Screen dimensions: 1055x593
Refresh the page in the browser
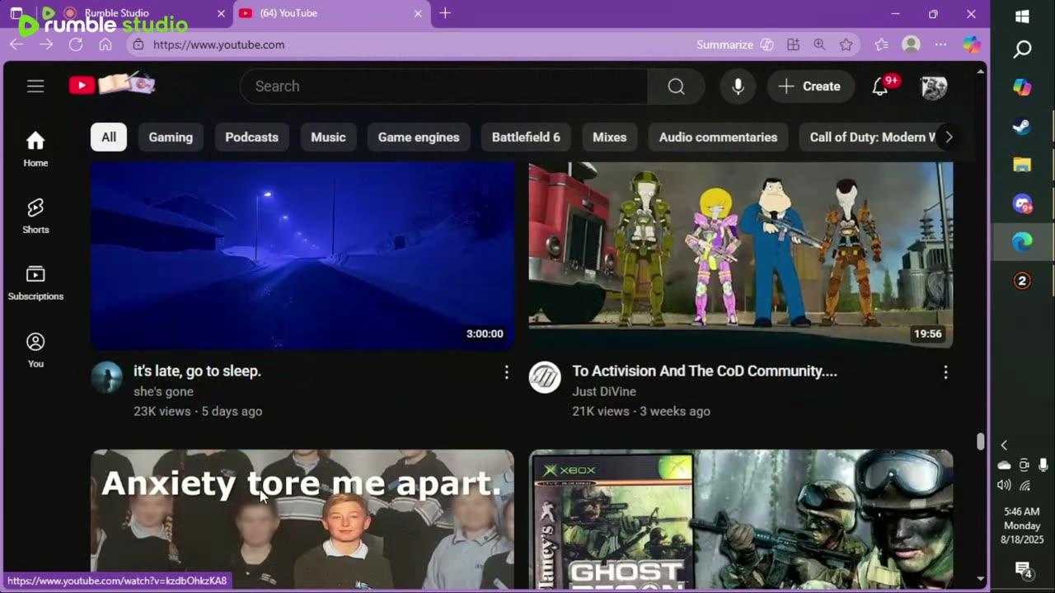point(76,44)
